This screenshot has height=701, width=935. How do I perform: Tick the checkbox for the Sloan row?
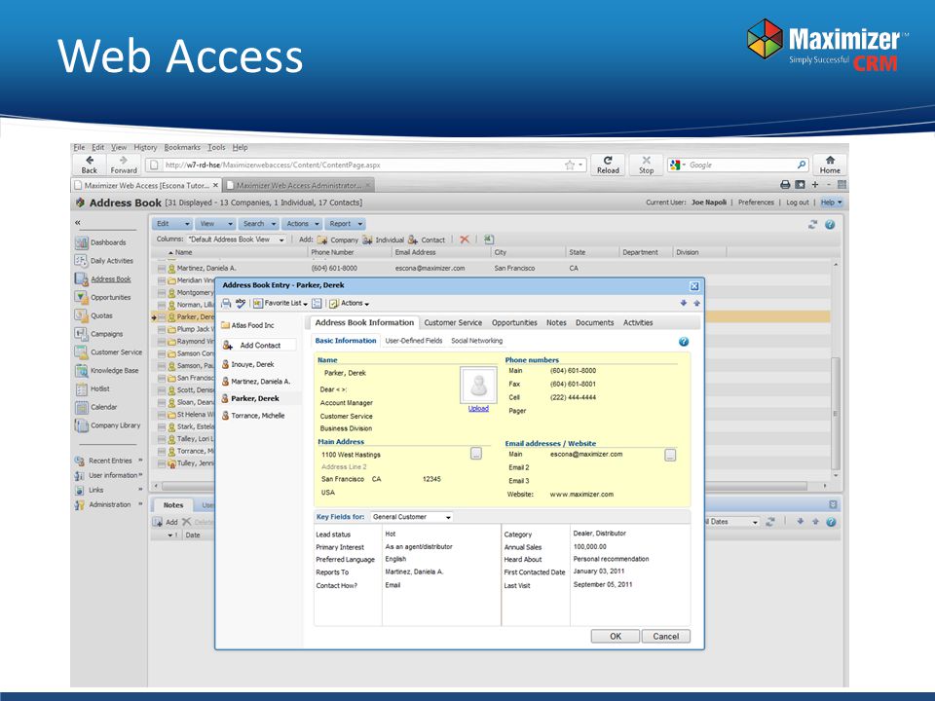[162, 402]
